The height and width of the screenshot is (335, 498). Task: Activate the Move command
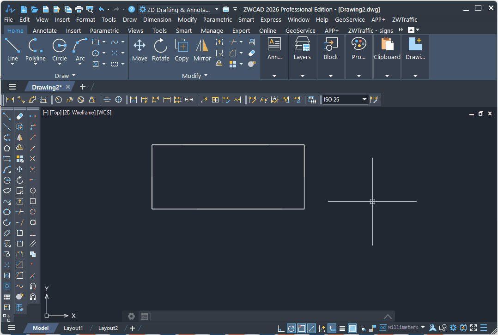click(x=140, y=49)
